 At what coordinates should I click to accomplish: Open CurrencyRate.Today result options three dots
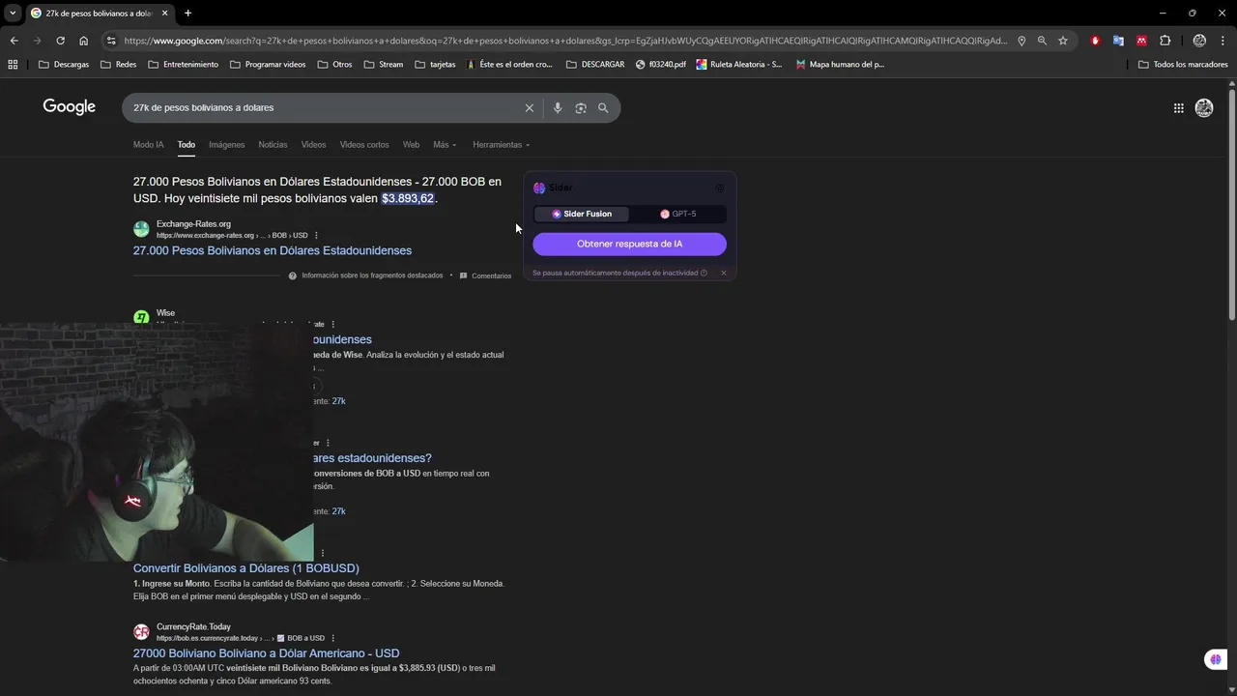point(333,638)
